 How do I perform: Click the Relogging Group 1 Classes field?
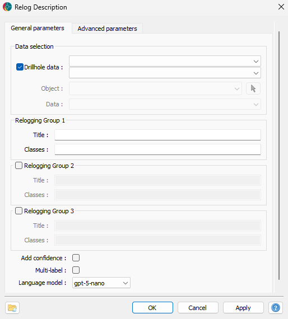pyautogui.click(x=157, y=149)
